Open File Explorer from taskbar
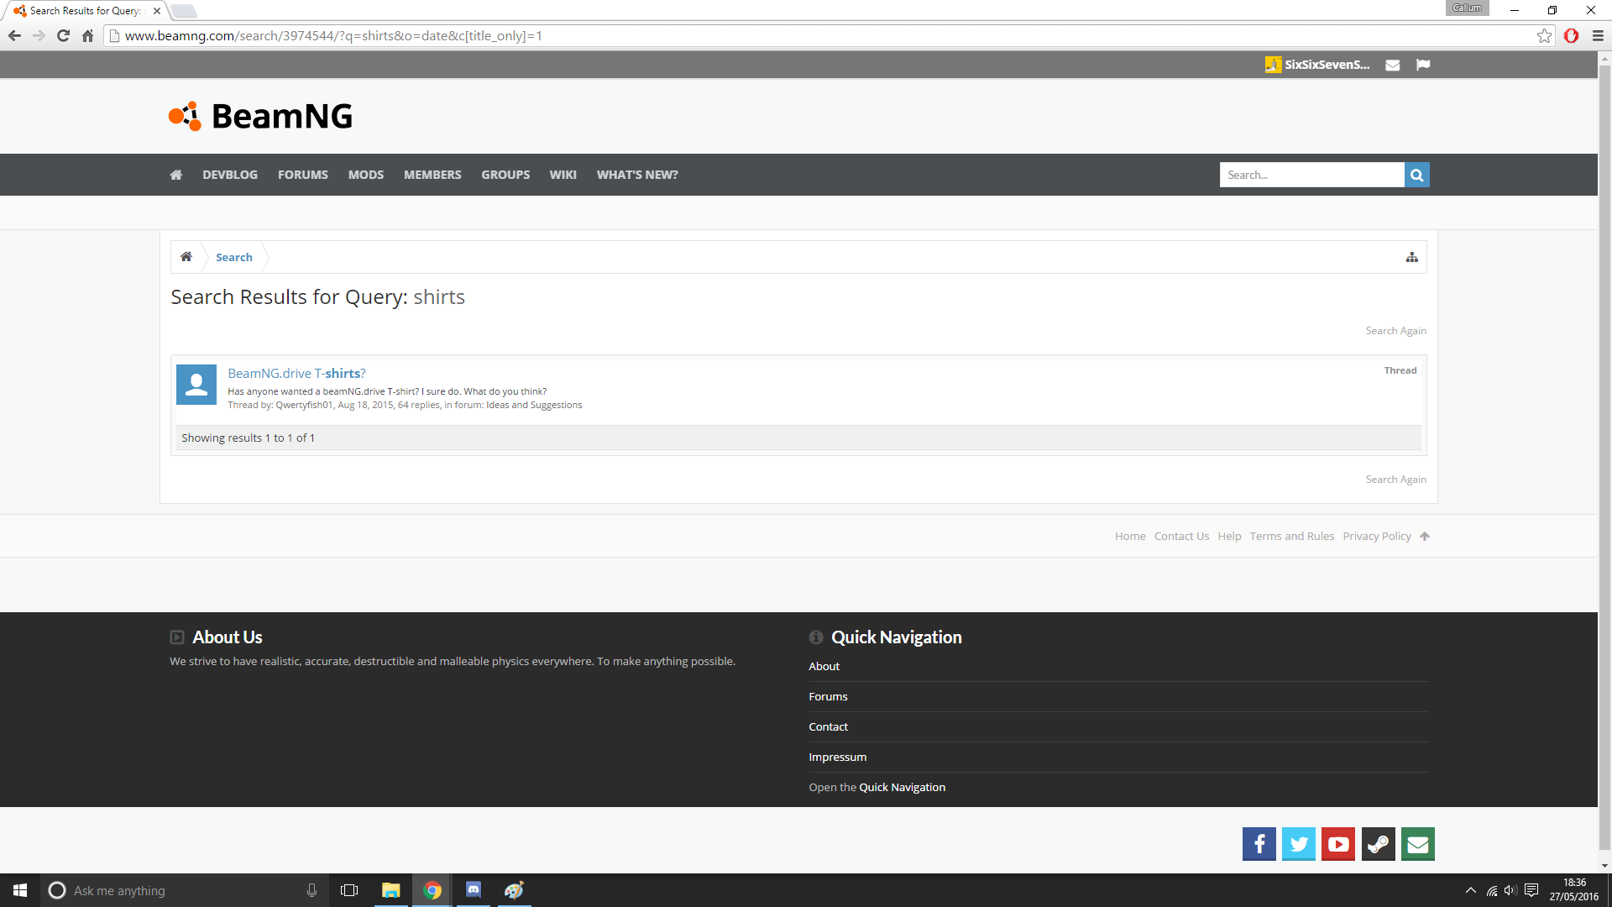The width and height of the screenshot is (1612, 907). click(x=390, y=890)
